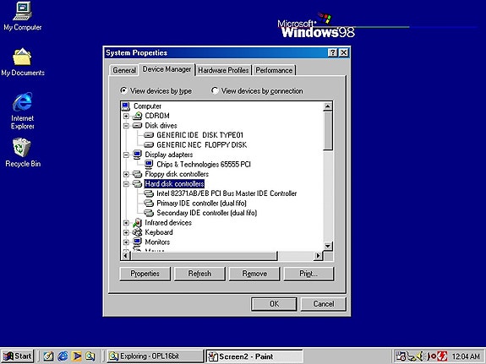Select View devices by connection radio button

click(215, 90)
